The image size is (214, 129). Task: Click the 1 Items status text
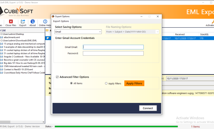tap(195, 127)
